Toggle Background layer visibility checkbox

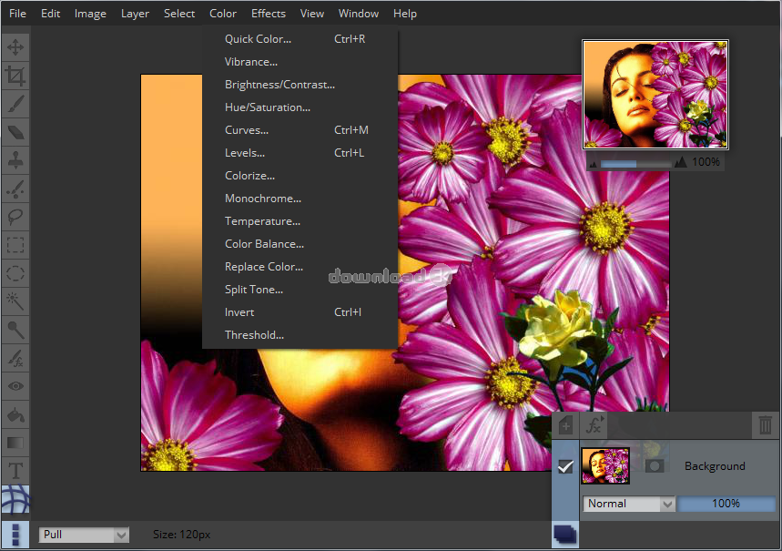pyautogui.click(x=565, y=466)
